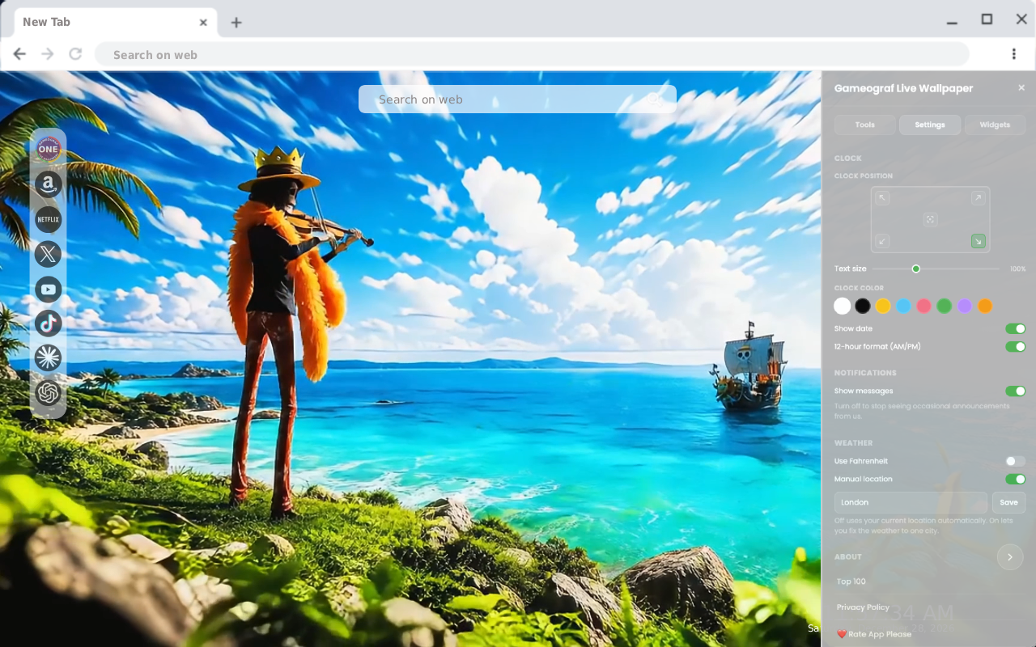Click the browser forward arrow
The image size is (1036, 647).
point(48,54)
